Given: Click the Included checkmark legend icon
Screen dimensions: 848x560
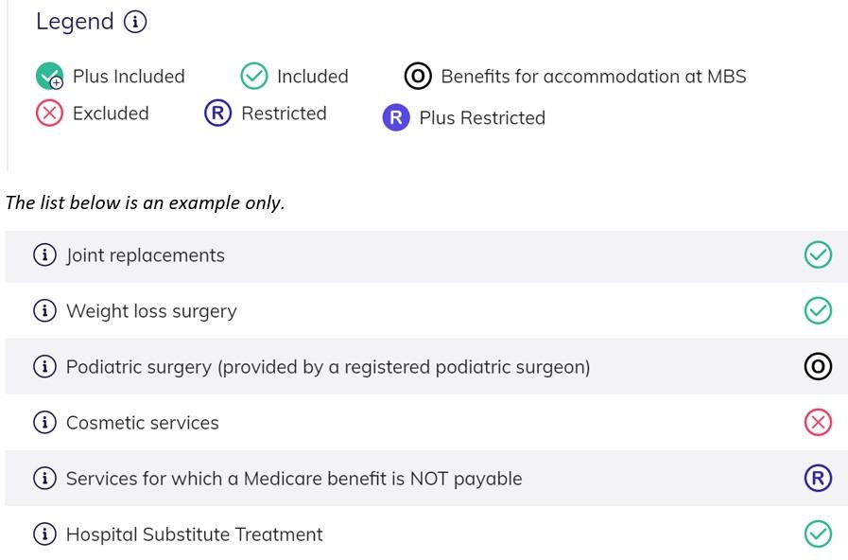Looking at the screenshot, I should point(254,76).
